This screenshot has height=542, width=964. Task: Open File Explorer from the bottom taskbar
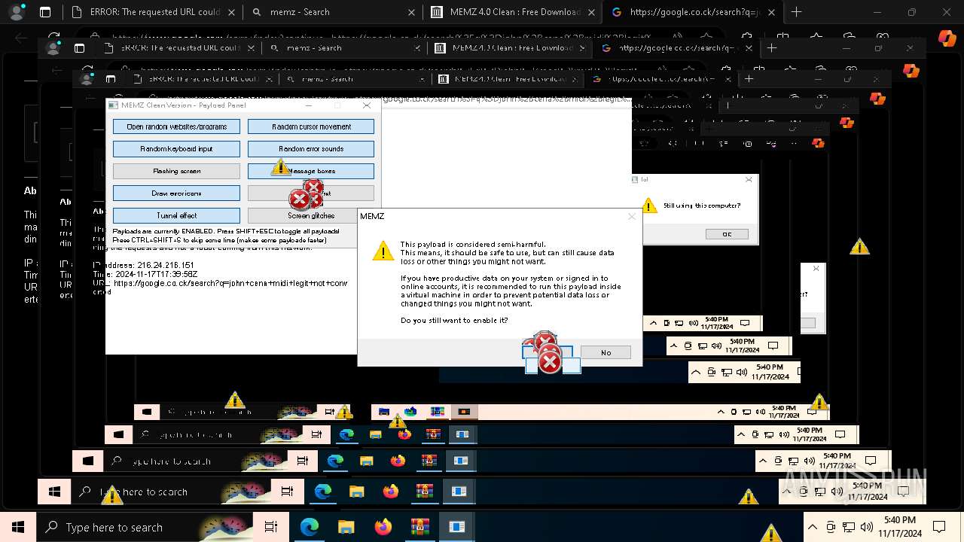pyautogui.click(x=346, y=527)
